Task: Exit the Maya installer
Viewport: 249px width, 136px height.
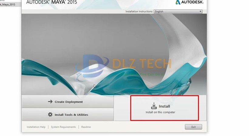Action: click(193, 127)
